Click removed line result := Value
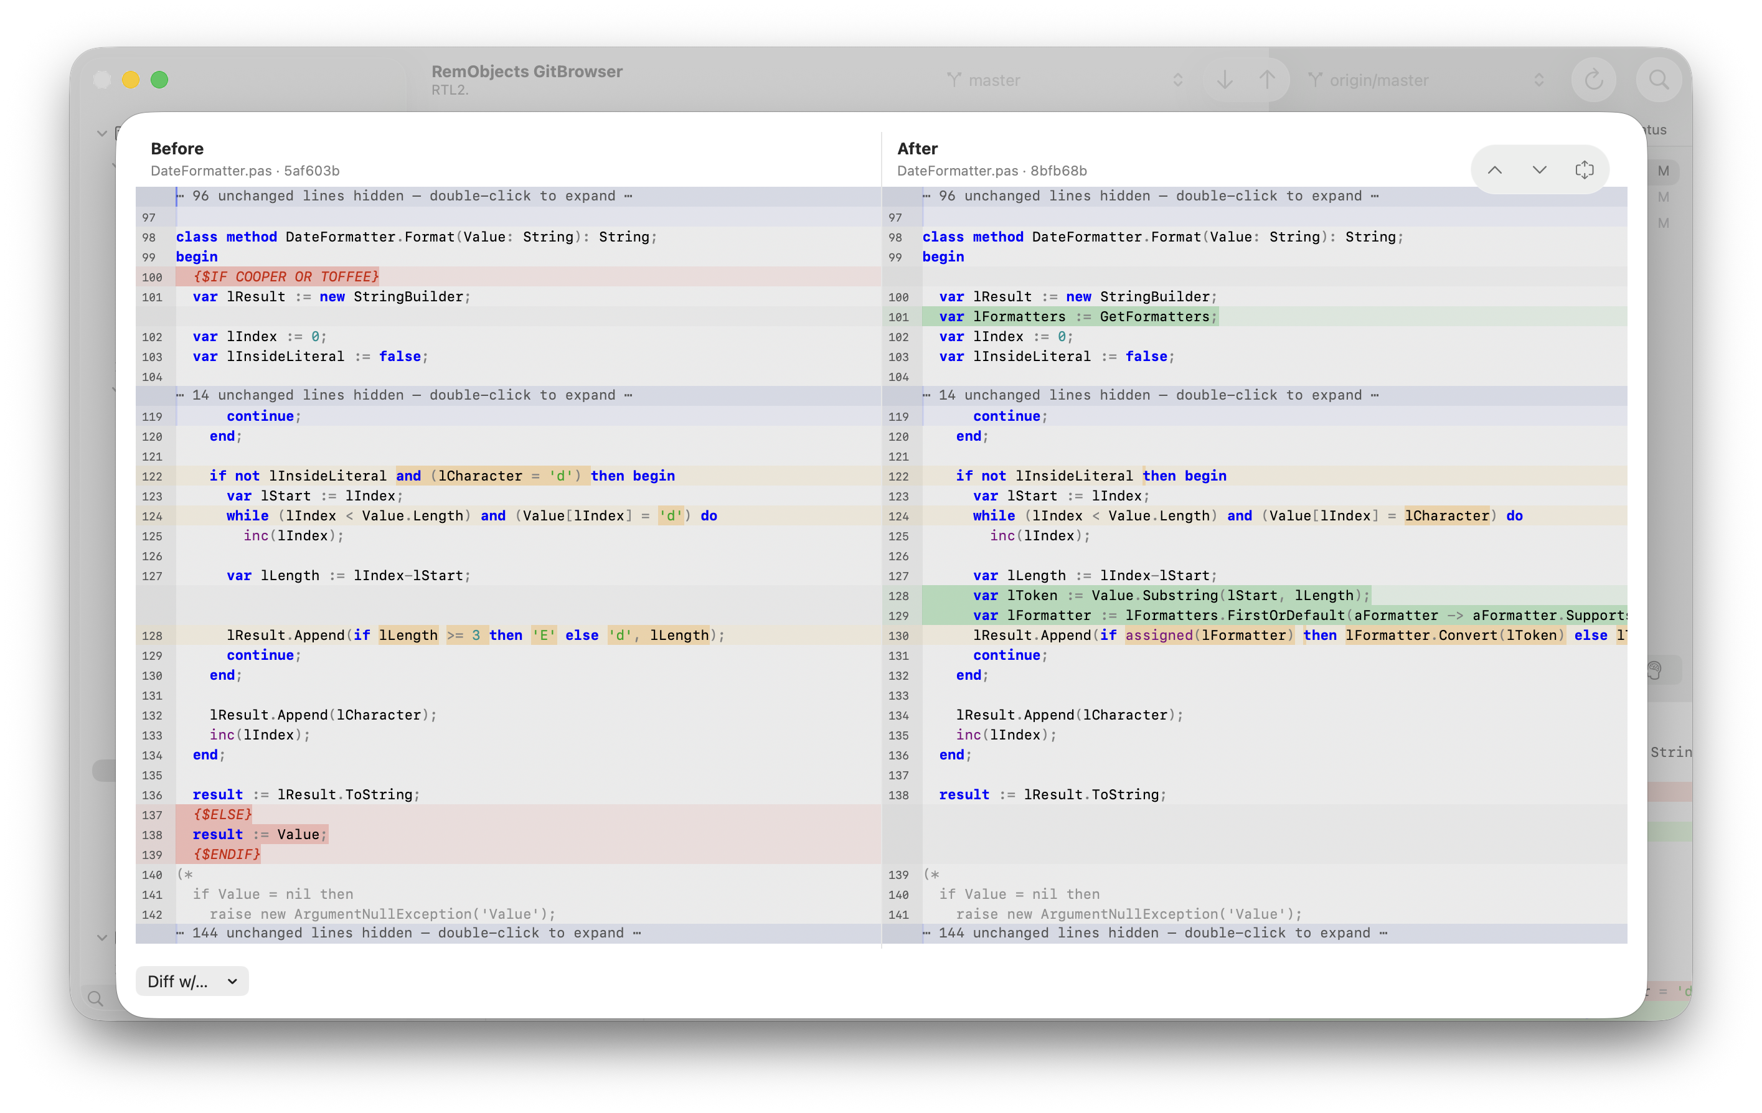The width and height of the screenshot is (1762, 1113). pos(508,834)
